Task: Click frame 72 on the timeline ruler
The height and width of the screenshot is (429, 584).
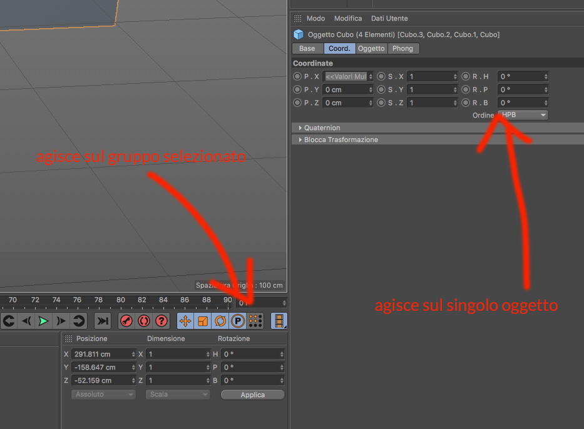Action: (x=35, y=300)
